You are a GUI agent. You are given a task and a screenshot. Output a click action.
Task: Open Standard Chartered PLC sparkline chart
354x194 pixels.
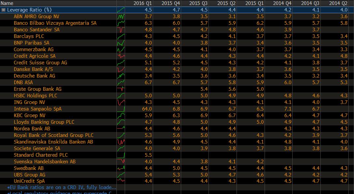[121, 155]
